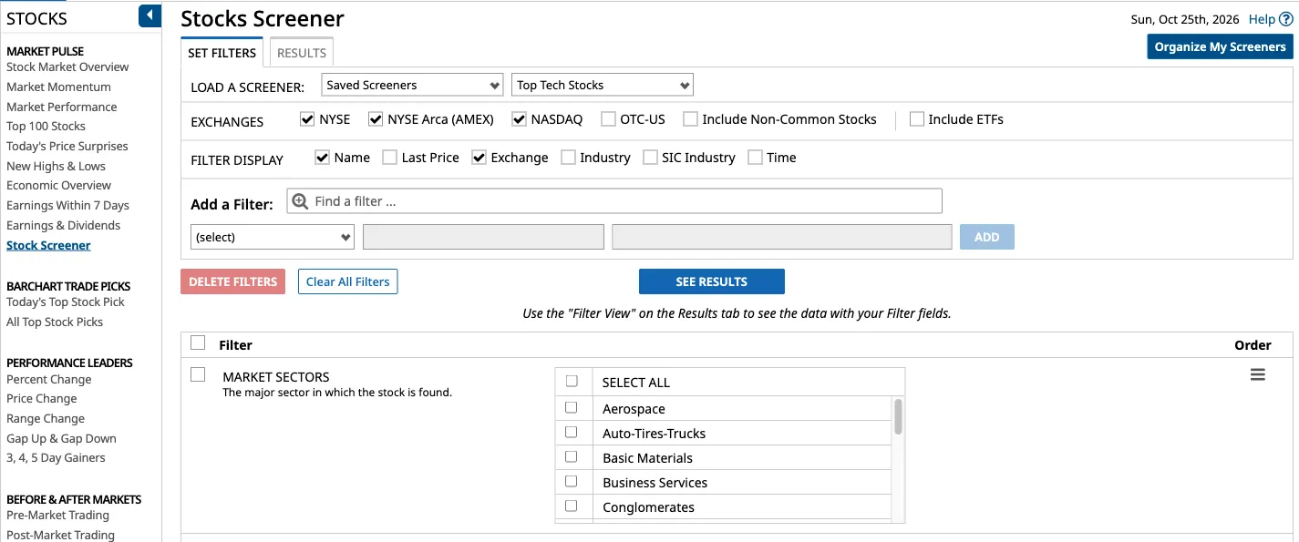
Task: Check the Auto-Tires-Trucks sector checkbox
Action: [x=572, y=432]
